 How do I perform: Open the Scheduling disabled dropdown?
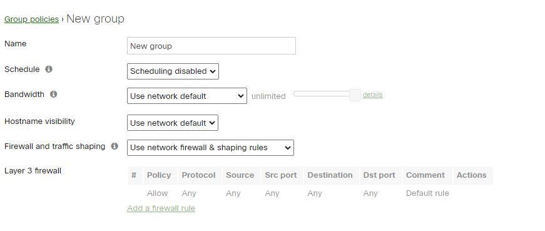tap(173, 71)
